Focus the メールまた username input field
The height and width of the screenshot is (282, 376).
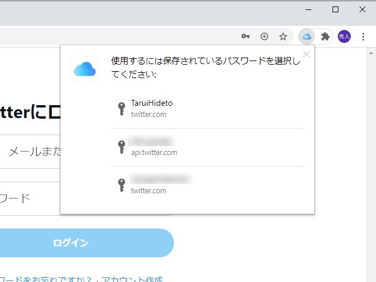point(30,152)
